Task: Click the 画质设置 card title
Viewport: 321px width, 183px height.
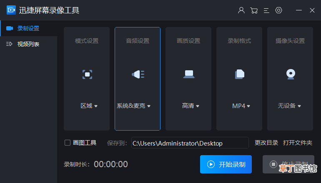Action: point(188,41)
